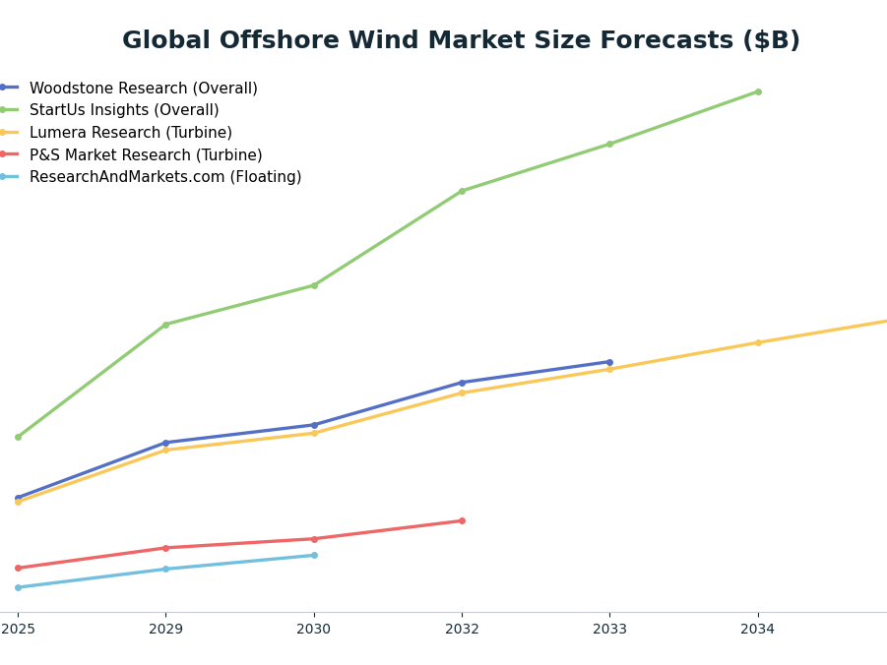Click the 2034 x-axis label
887x665 pixels.
pyautogui.click(x=758, y=629)
